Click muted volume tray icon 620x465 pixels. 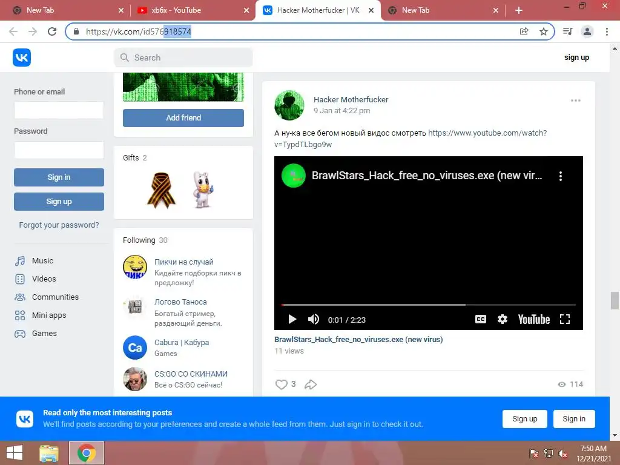point(562,453)
